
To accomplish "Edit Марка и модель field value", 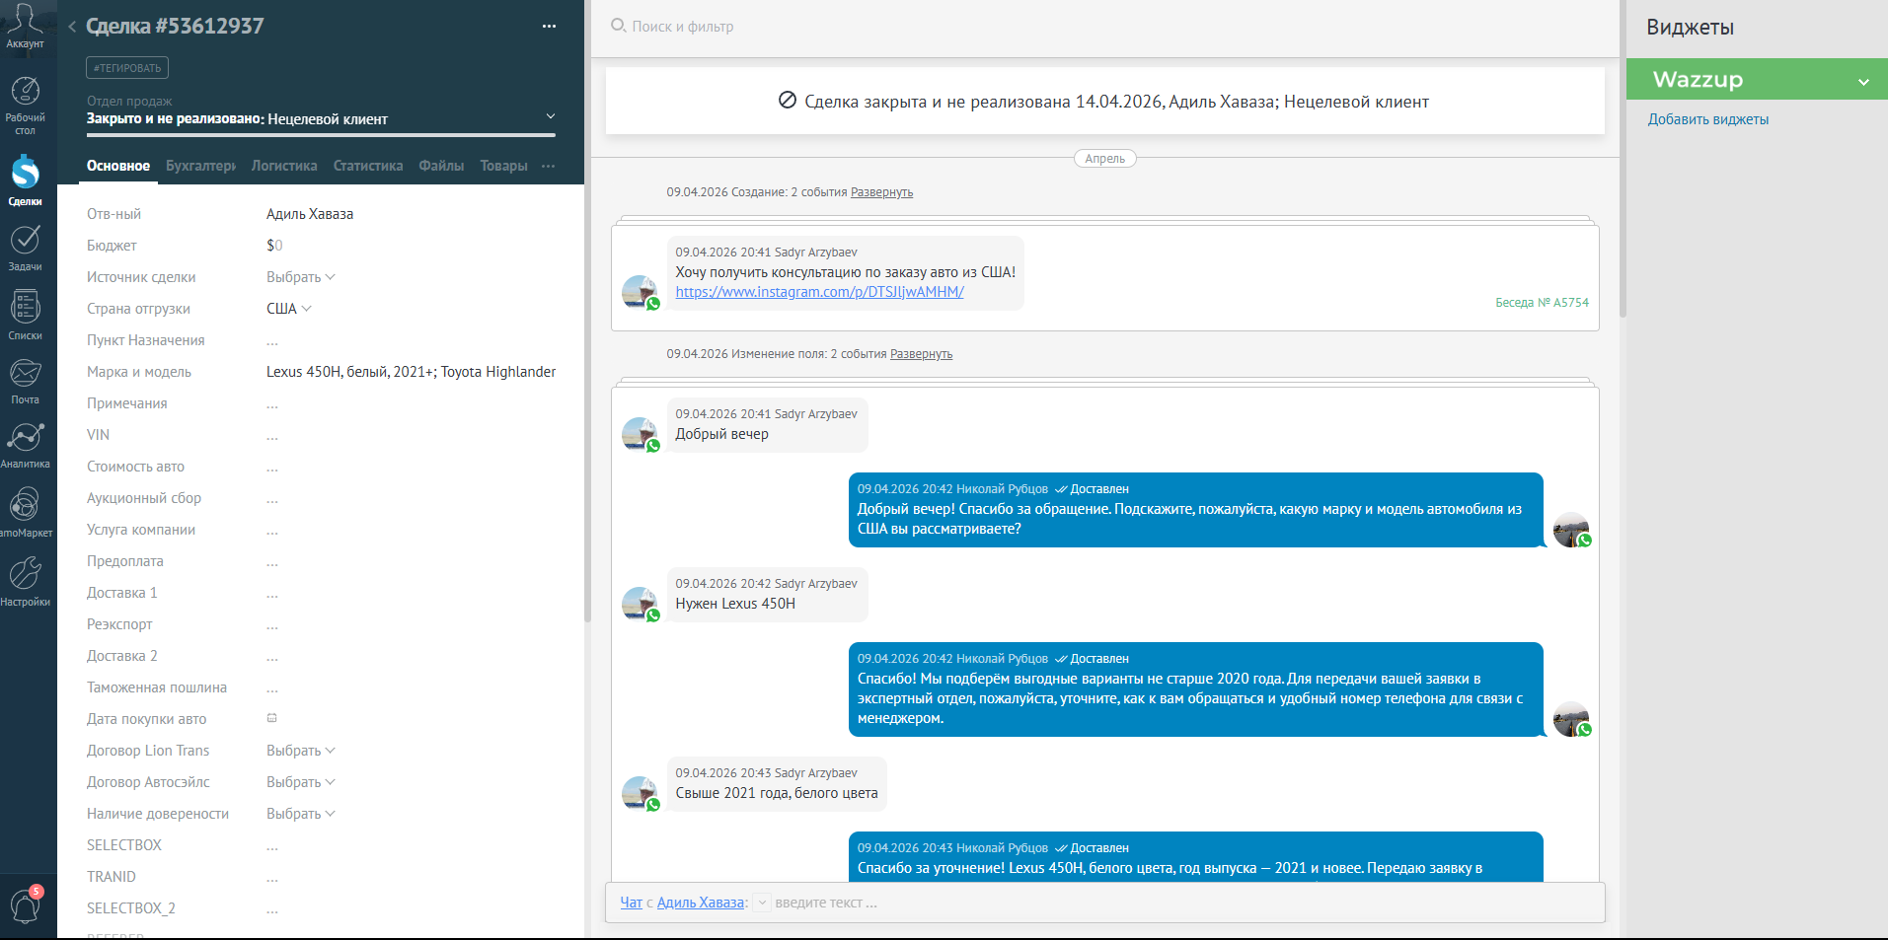I will [411, 372].
